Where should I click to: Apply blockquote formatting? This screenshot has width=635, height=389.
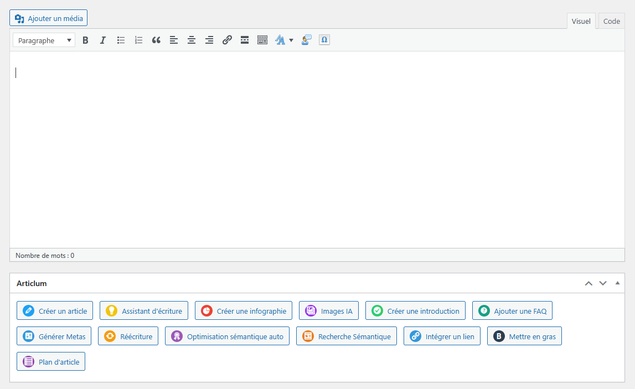click(x=156, y=40)
